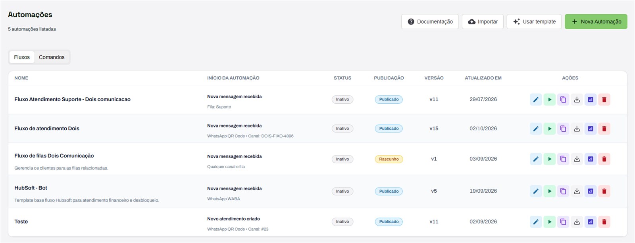Open statistics for the Teste automation
The image size is (635, 243).
(591, 222)
